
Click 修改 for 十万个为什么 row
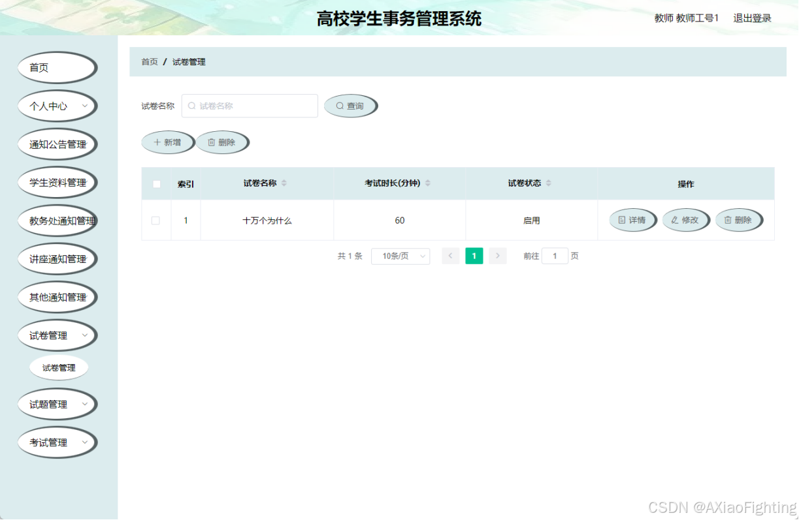click(x=685, y=221)
